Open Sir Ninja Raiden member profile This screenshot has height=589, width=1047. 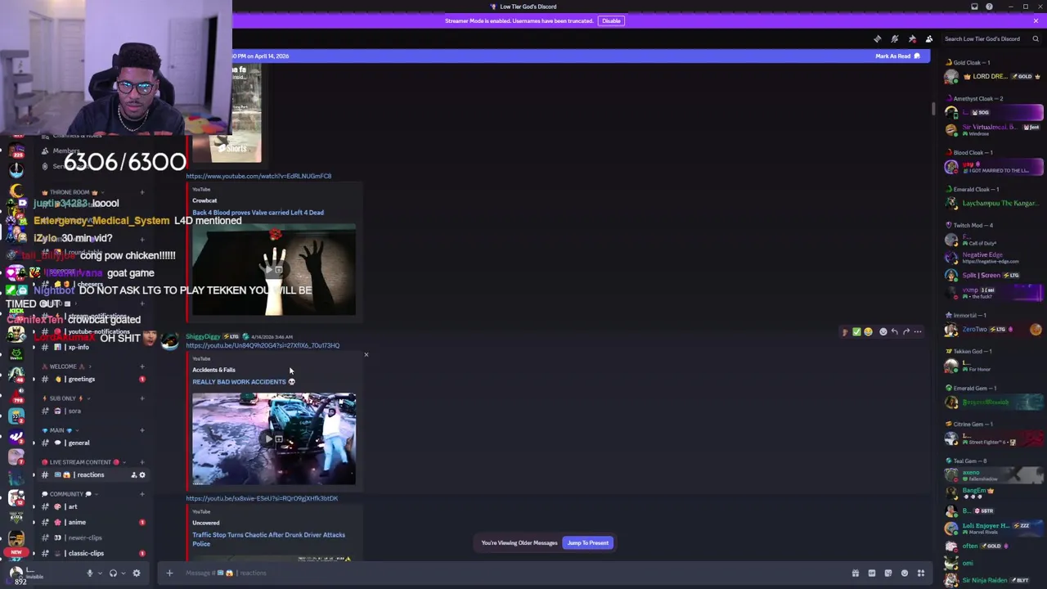[994, 580]
